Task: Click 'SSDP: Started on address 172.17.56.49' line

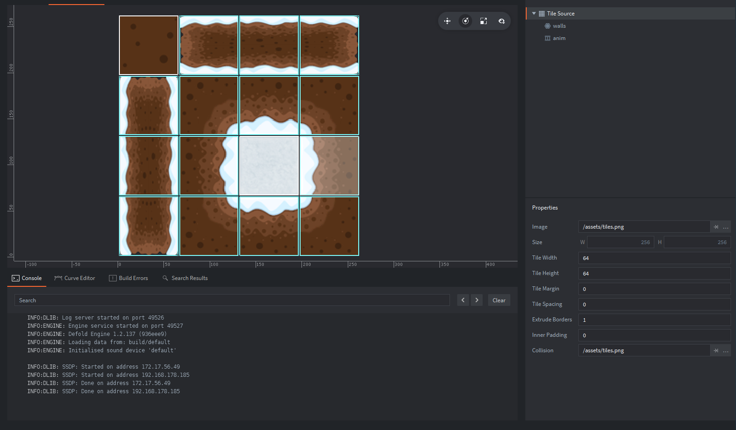Action: click(x=104, y=367)
